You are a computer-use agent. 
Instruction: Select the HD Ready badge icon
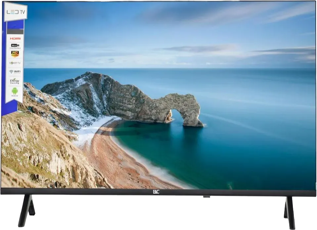click(15, 54)
